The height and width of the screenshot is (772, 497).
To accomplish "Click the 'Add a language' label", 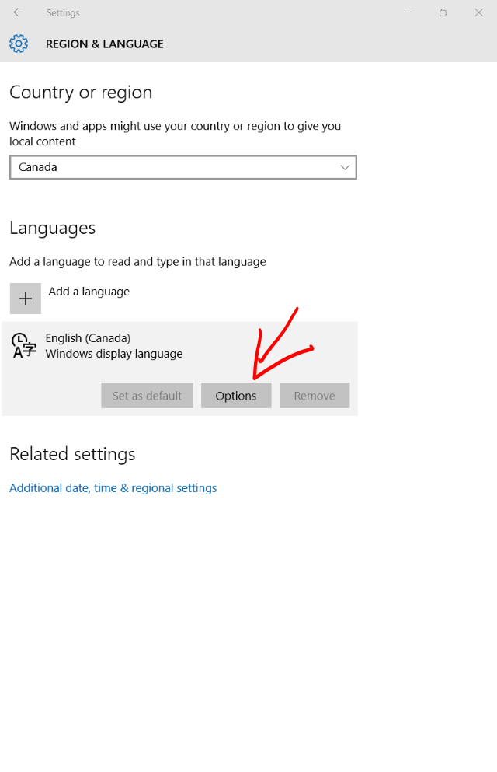I will pos(89,292).
